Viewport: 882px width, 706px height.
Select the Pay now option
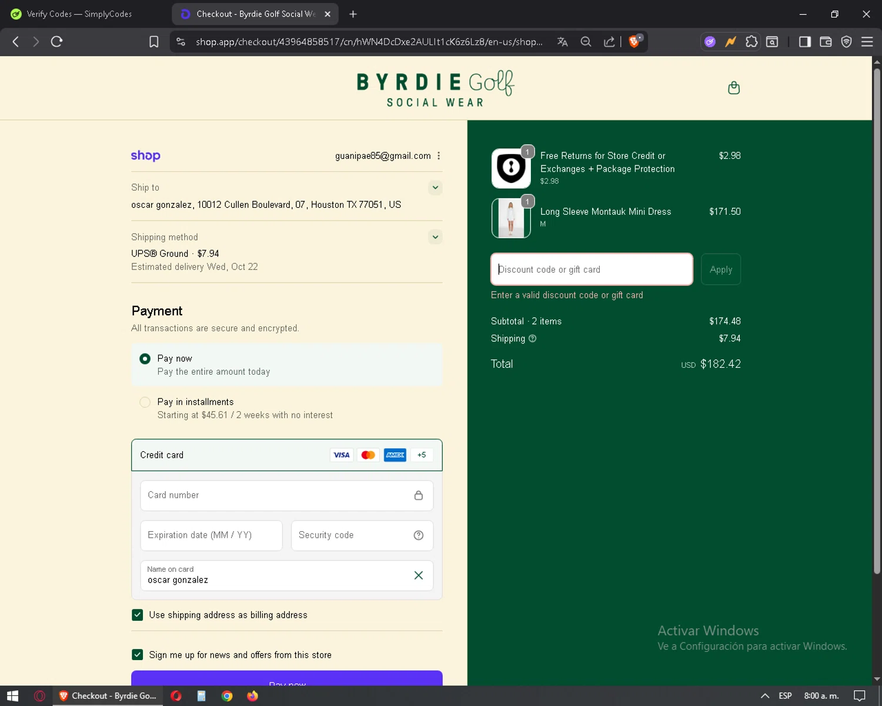pos(145,359)
